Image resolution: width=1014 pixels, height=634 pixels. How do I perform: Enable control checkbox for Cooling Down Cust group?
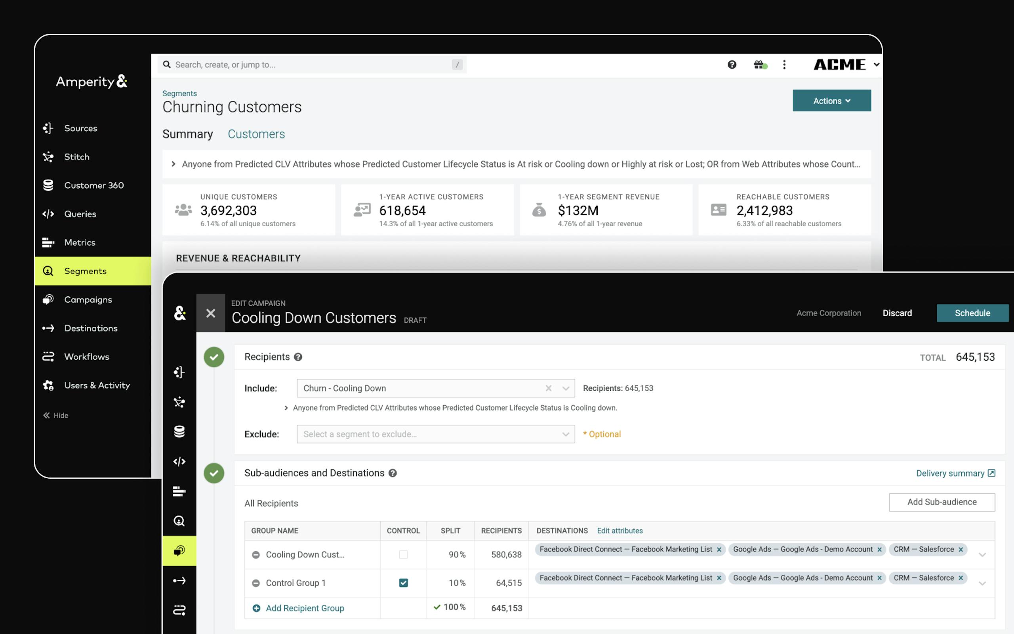403,555
